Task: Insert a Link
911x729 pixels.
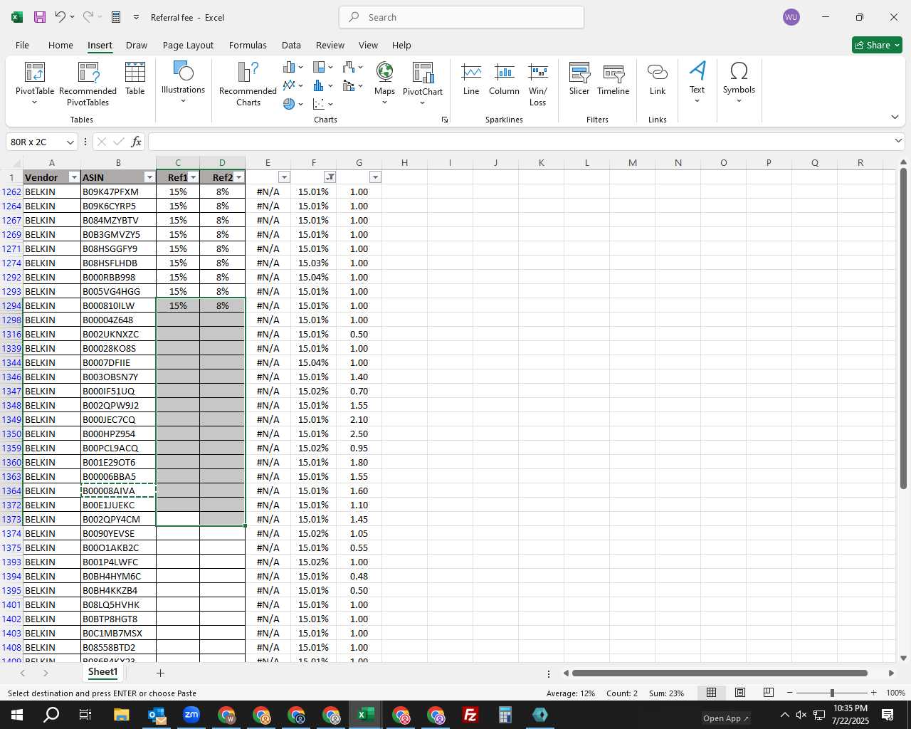Action: coord(658,78)
